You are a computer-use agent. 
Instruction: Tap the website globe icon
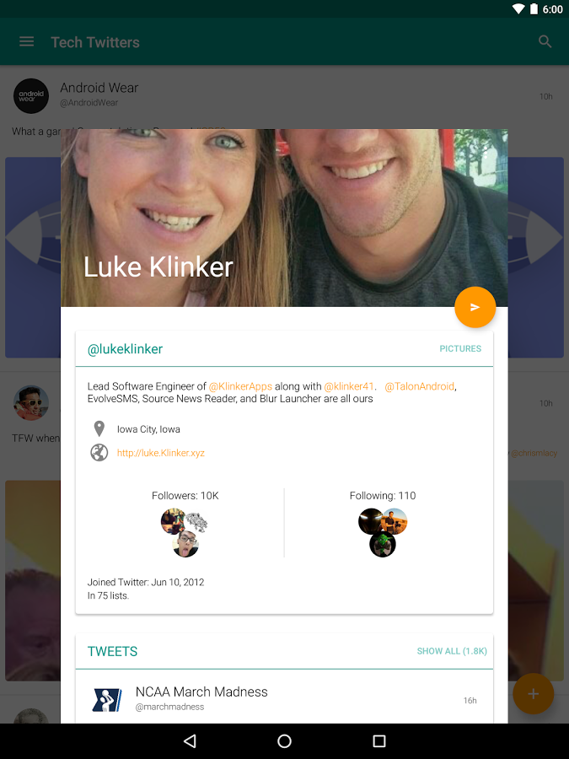click(99, 453)
